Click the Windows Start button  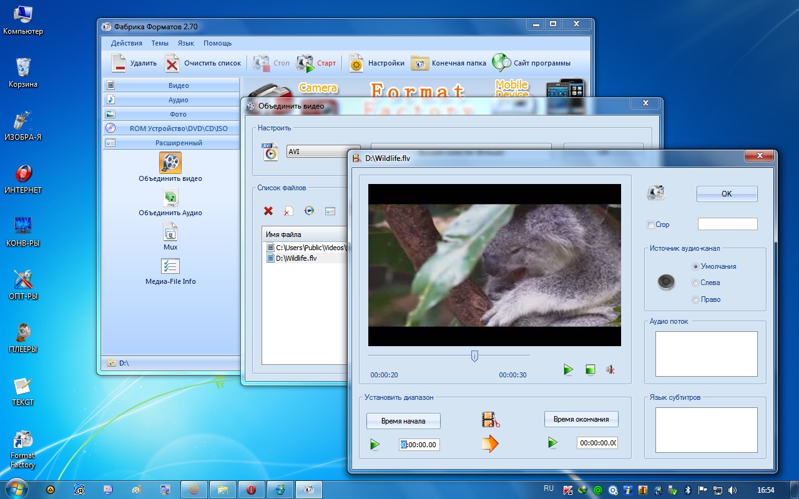(16, 488)
